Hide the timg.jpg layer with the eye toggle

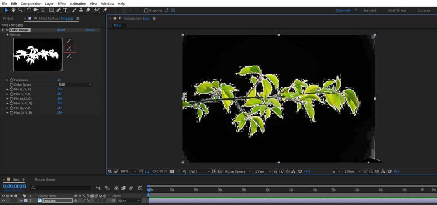coord(3,201)
